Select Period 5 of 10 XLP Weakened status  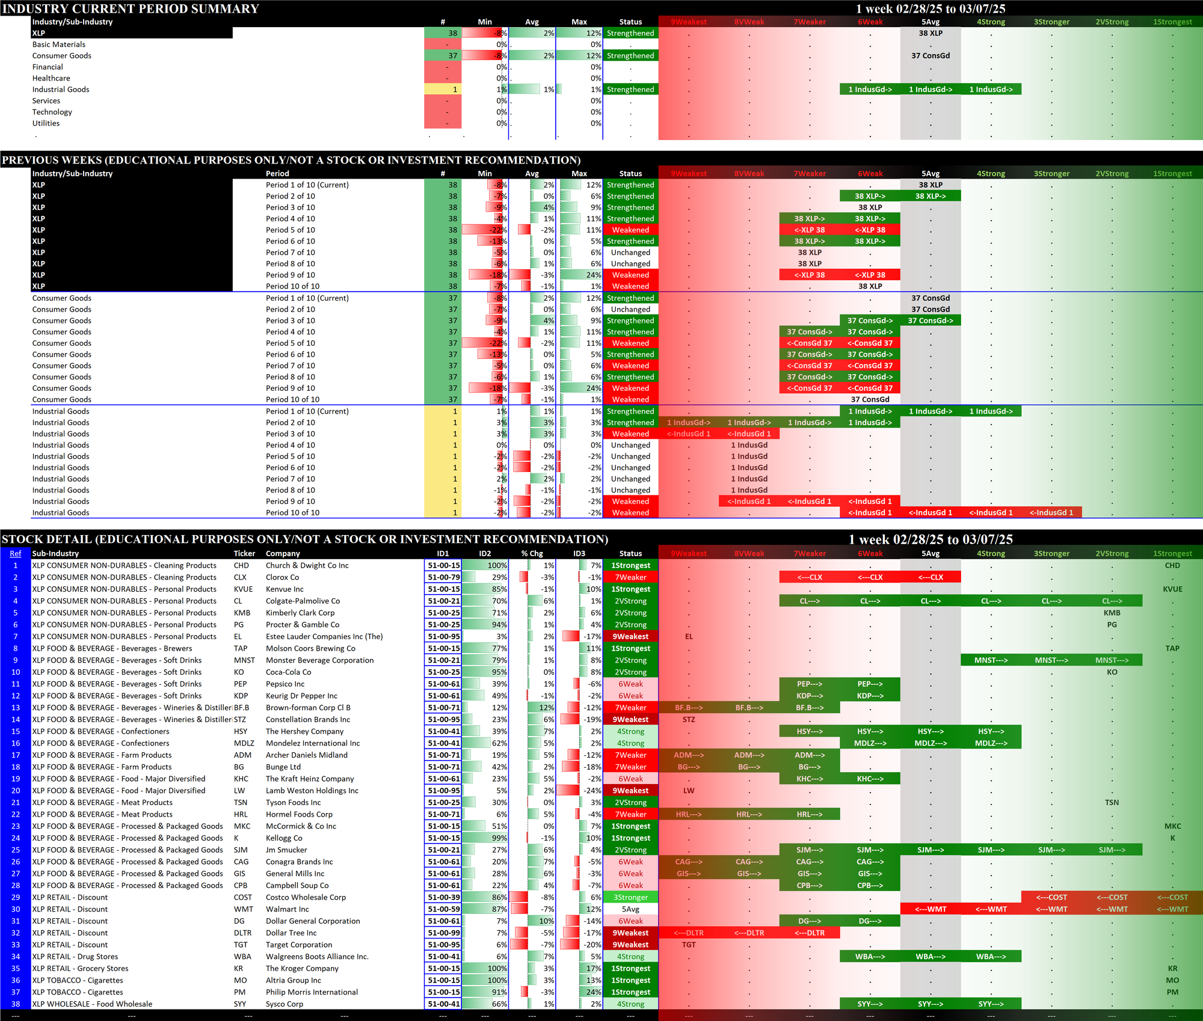tap(630, 230)
